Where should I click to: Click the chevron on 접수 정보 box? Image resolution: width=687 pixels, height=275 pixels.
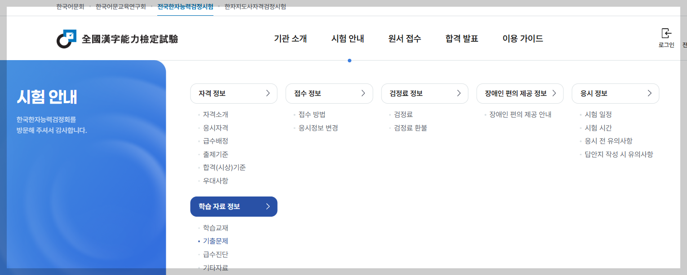(363, 93)
